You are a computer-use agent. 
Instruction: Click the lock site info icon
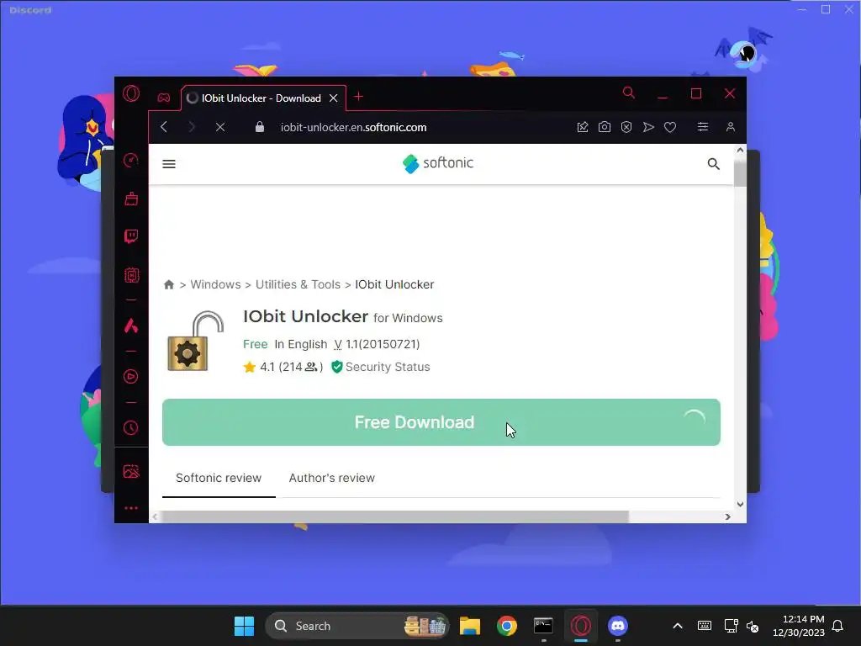click(260, 127)
